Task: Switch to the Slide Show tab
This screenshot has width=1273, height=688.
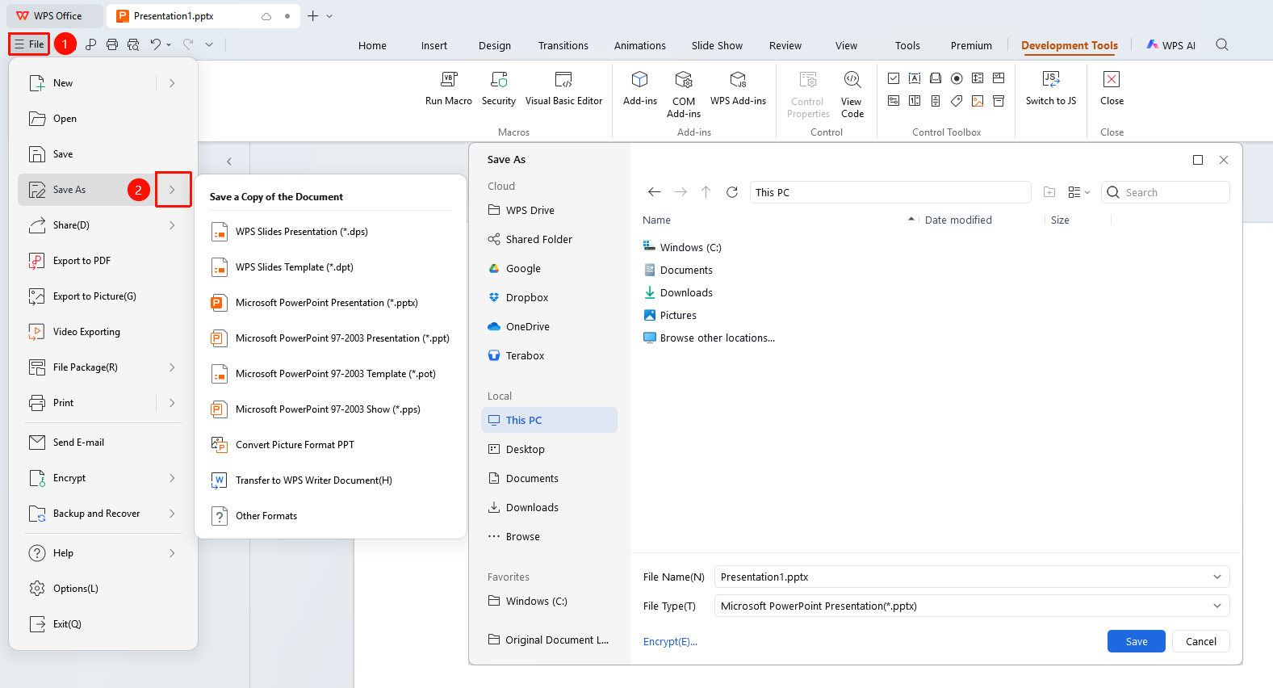Action: 717,45
